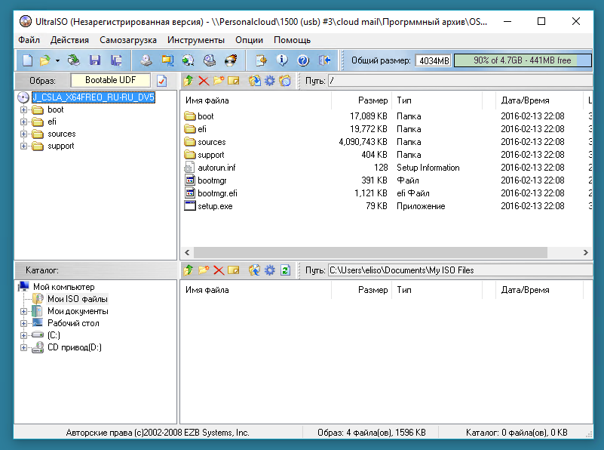The image size is (604, 450).
Task: Click the 90% of 4.7GB capacity bar
Action: pos(523,60)
